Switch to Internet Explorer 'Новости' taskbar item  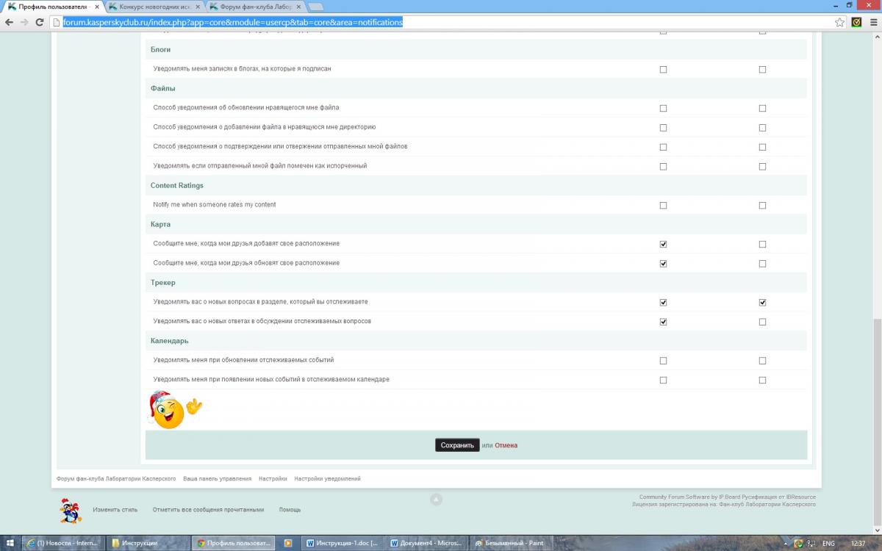click(63, 544)
